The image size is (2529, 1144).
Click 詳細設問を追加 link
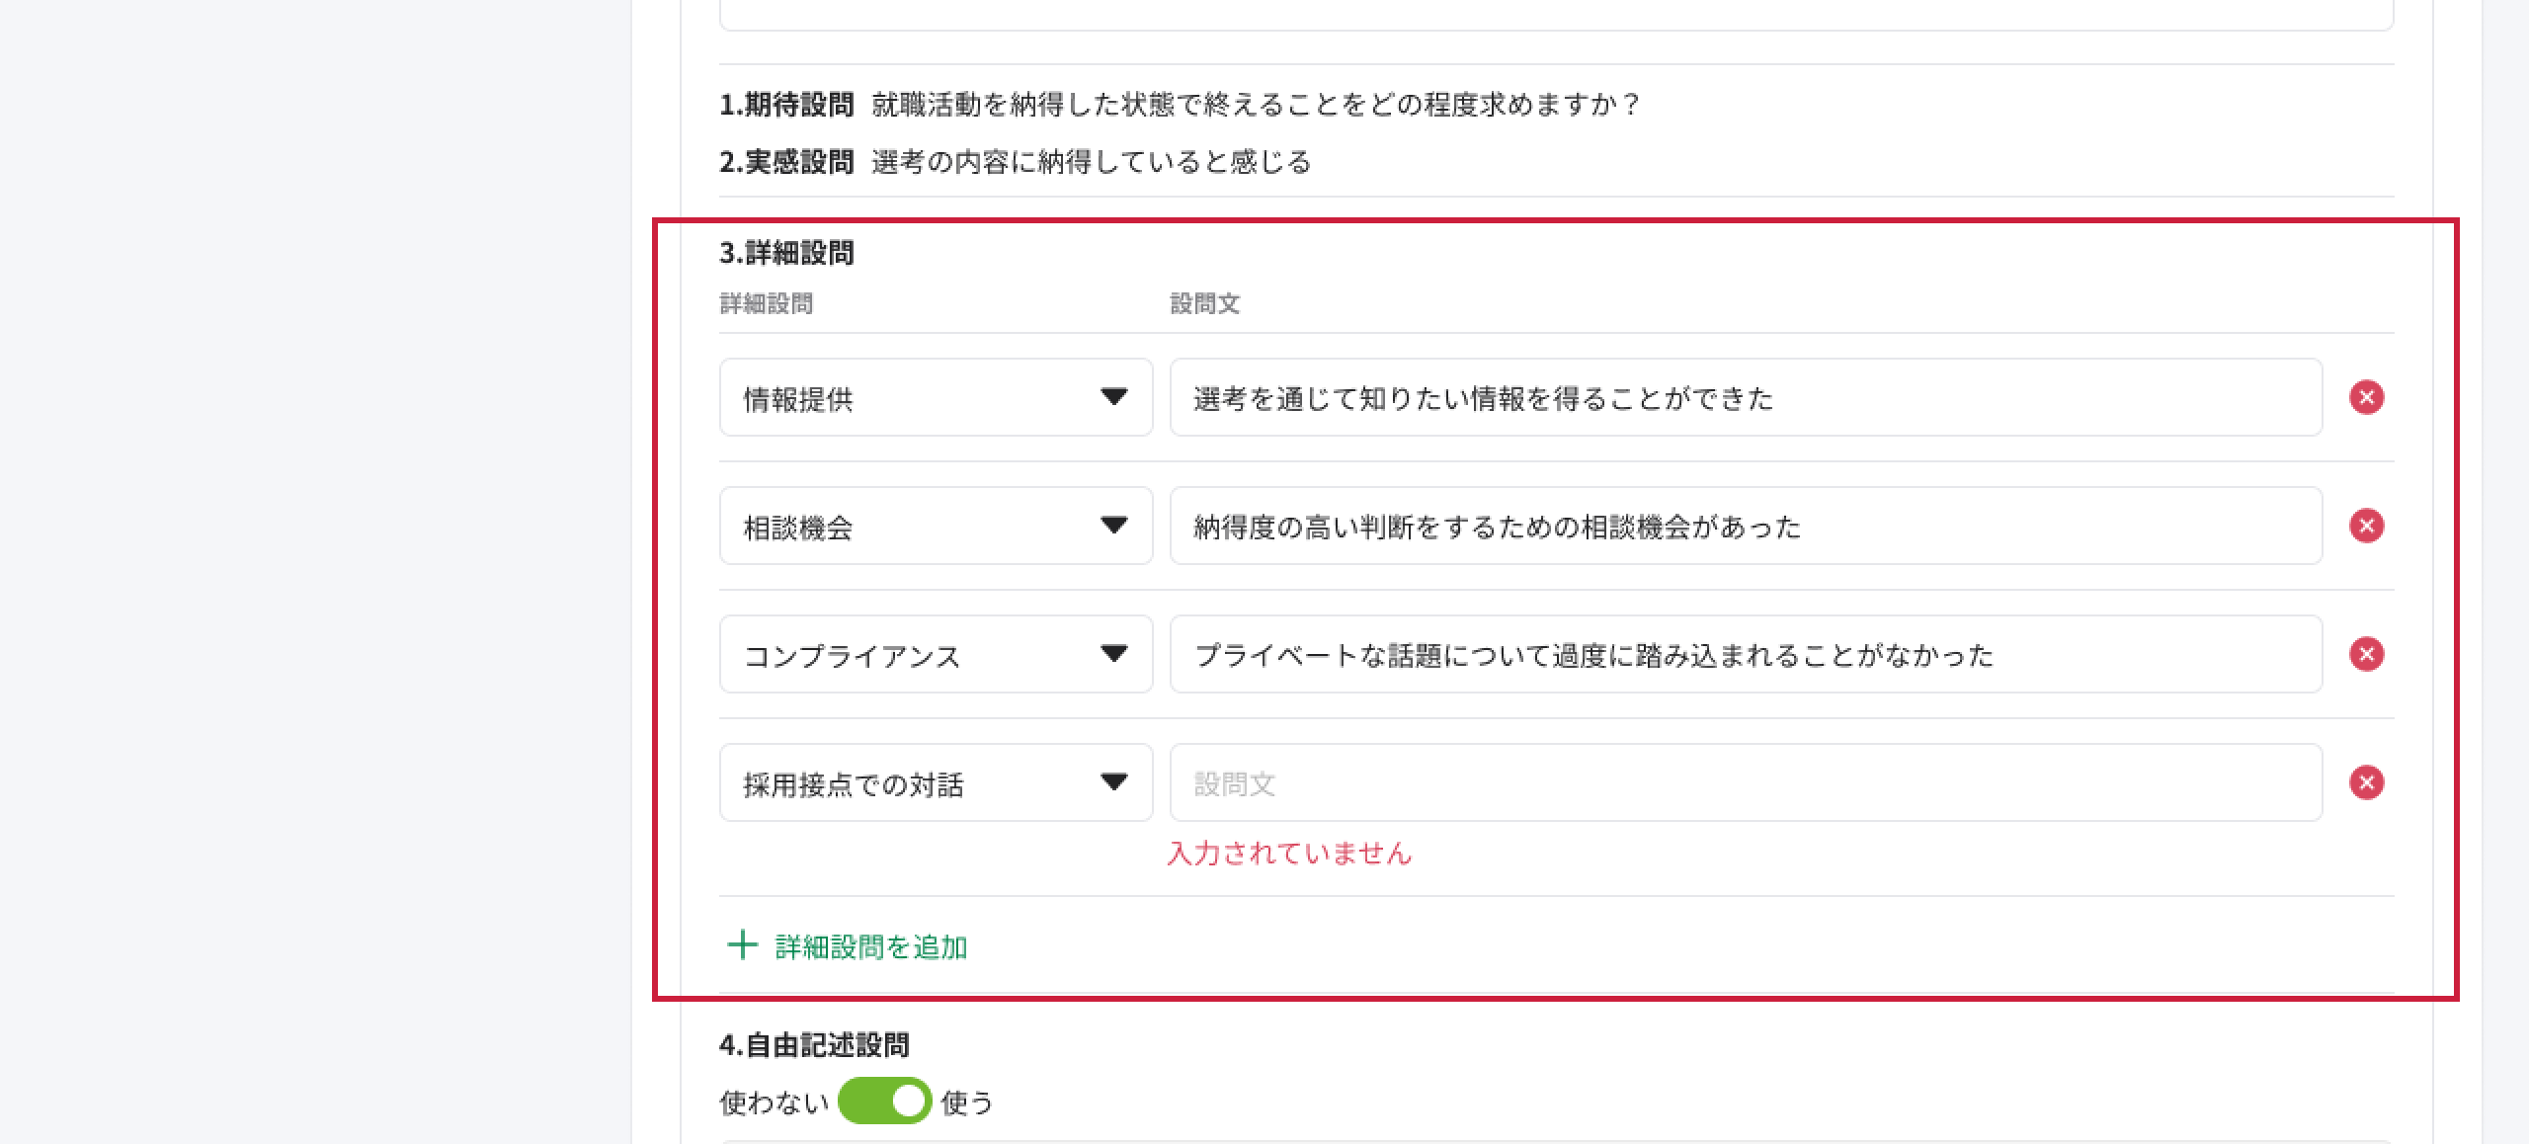pos(870,946)
